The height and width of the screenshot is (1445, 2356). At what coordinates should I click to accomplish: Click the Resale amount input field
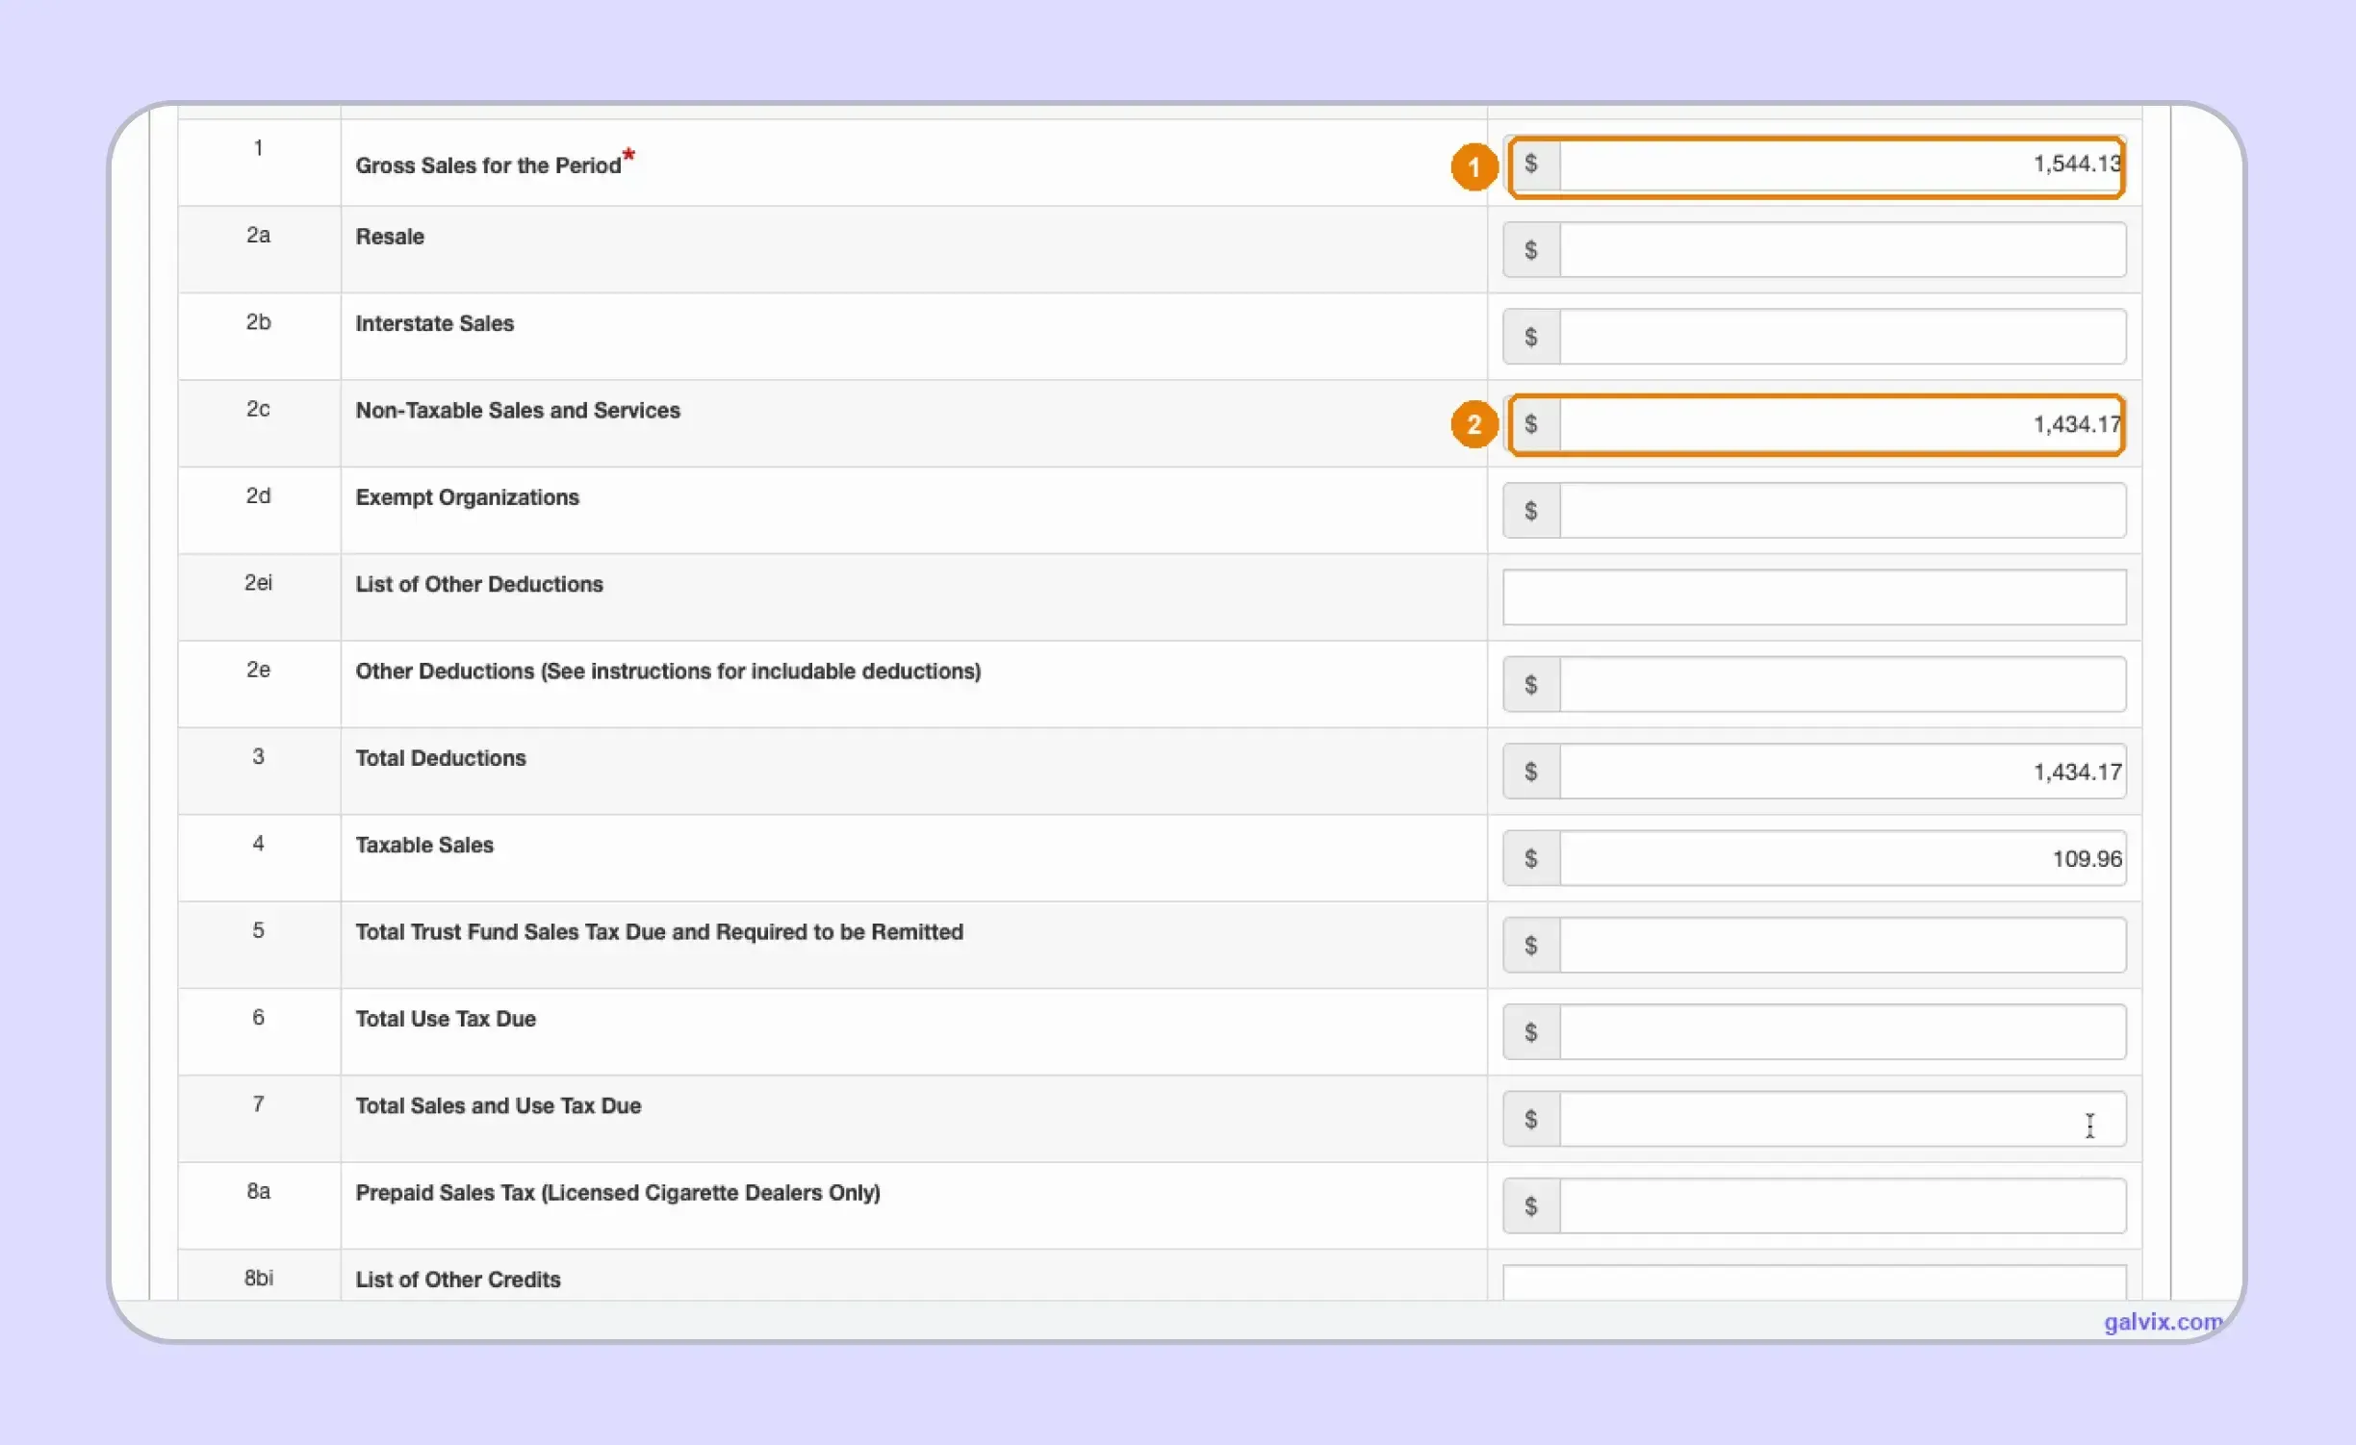pos(1841,250)
